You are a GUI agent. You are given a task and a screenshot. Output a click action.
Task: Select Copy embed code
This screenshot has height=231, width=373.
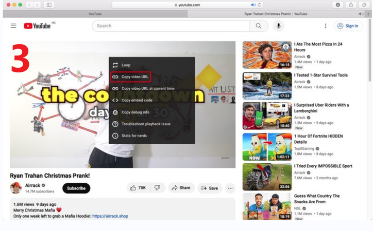click(x=152, y=100)
